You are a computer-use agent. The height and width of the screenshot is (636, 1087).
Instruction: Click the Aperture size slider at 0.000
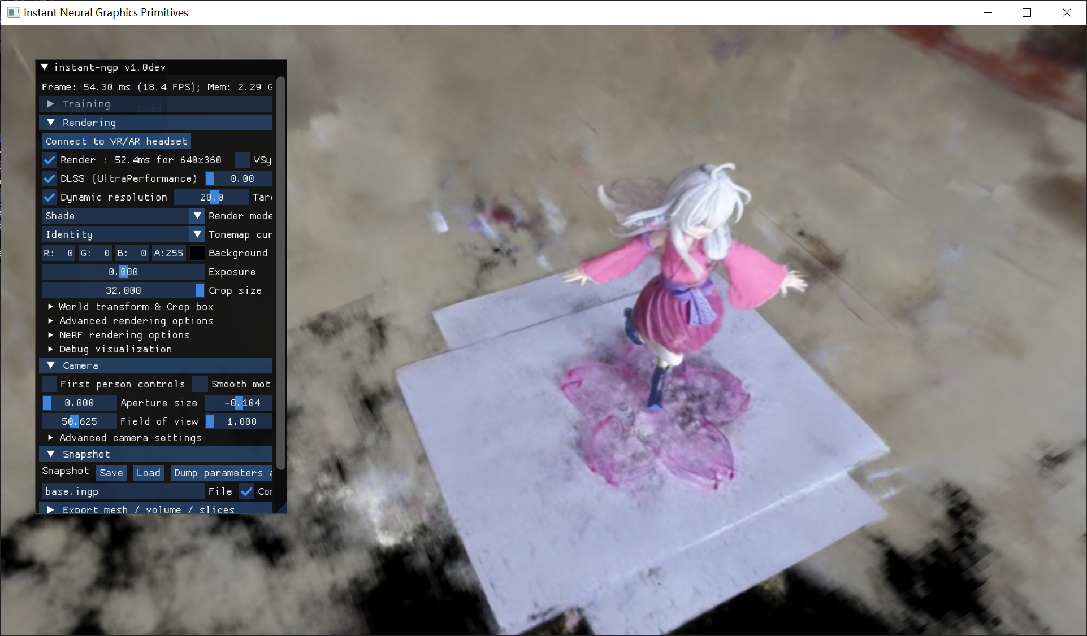pos(79,403)
